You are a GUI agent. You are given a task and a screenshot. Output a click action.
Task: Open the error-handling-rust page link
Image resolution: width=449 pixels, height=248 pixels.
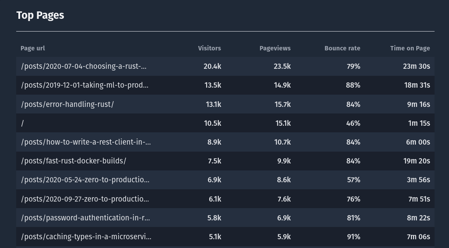coord(67,104)
